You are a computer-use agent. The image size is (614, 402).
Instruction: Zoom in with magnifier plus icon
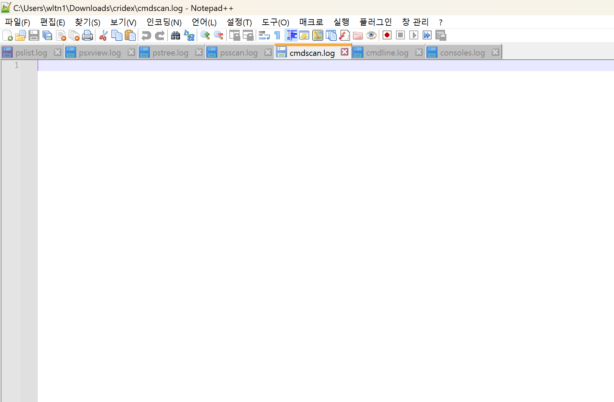coord(205,35)
